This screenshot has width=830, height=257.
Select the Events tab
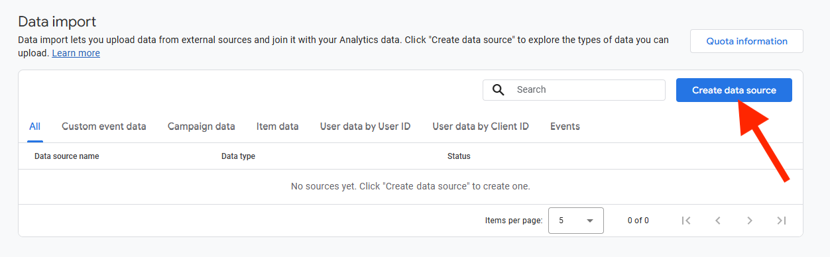565,126
